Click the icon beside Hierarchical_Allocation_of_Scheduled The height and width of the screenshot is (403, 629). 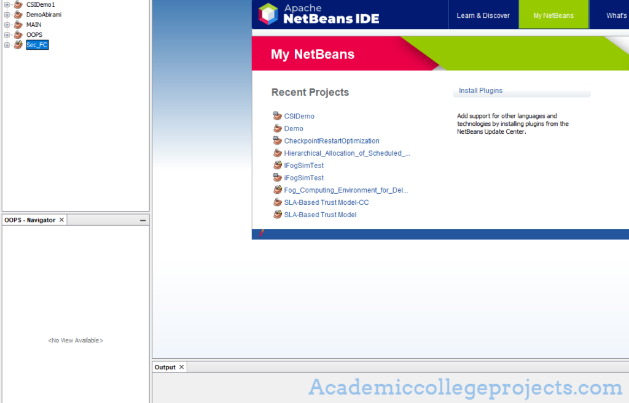coord(277,153)
